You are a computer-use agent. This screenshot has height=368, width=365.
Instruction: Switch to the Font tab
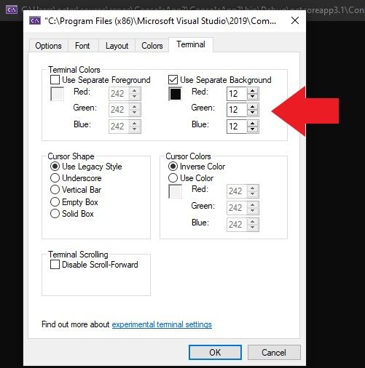click(82, 46)
